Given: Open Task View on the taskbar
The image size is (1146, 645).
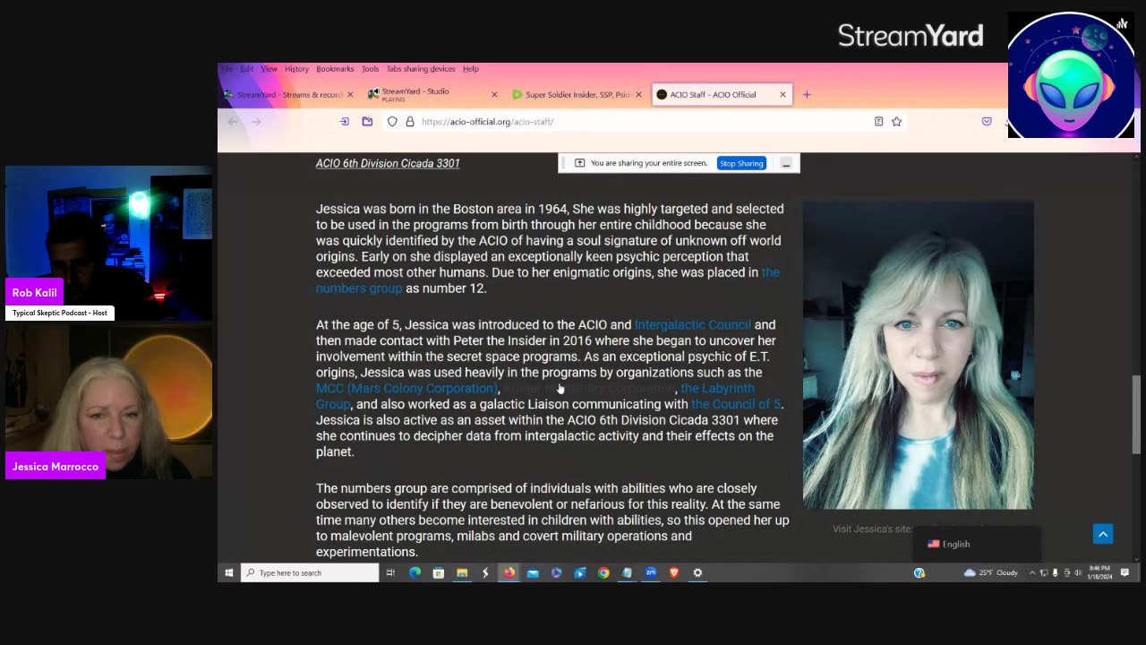Looking at the screenshot, I should [x=390, y=572].
